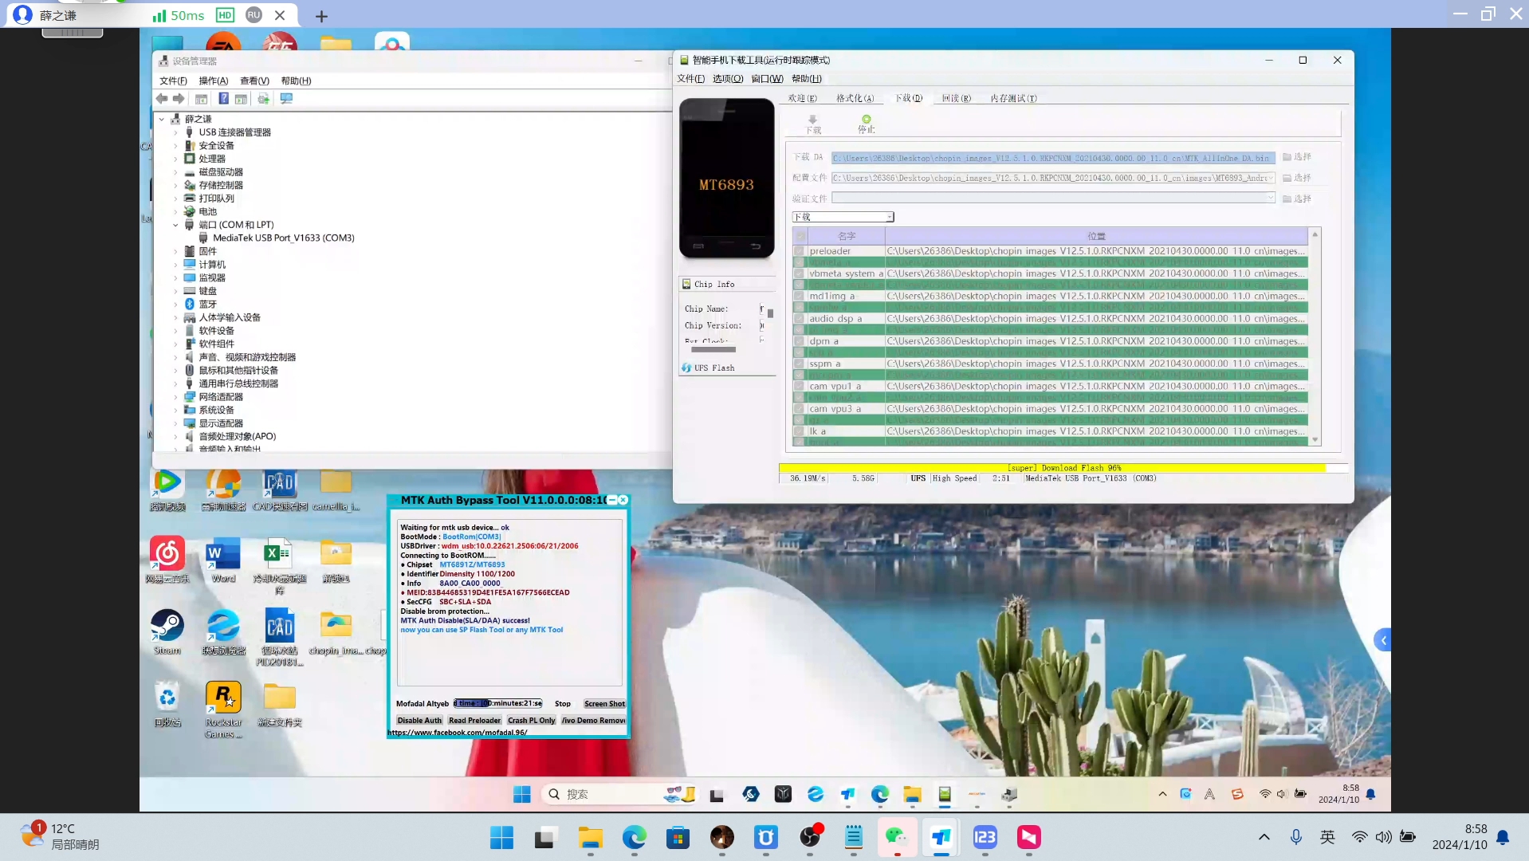The image size is (1529, 861).
Task: Click the update driver icon in Device Manager toolbar
Action: coord(263,99)
